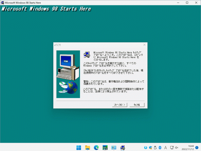This screenshot has width=201, height=151.
Task: Launch Microsoft Edge from the taskbar
Action: click(96, 148)
